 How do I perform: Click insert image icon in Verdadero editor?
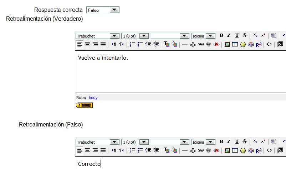click(x=227, y=44)
